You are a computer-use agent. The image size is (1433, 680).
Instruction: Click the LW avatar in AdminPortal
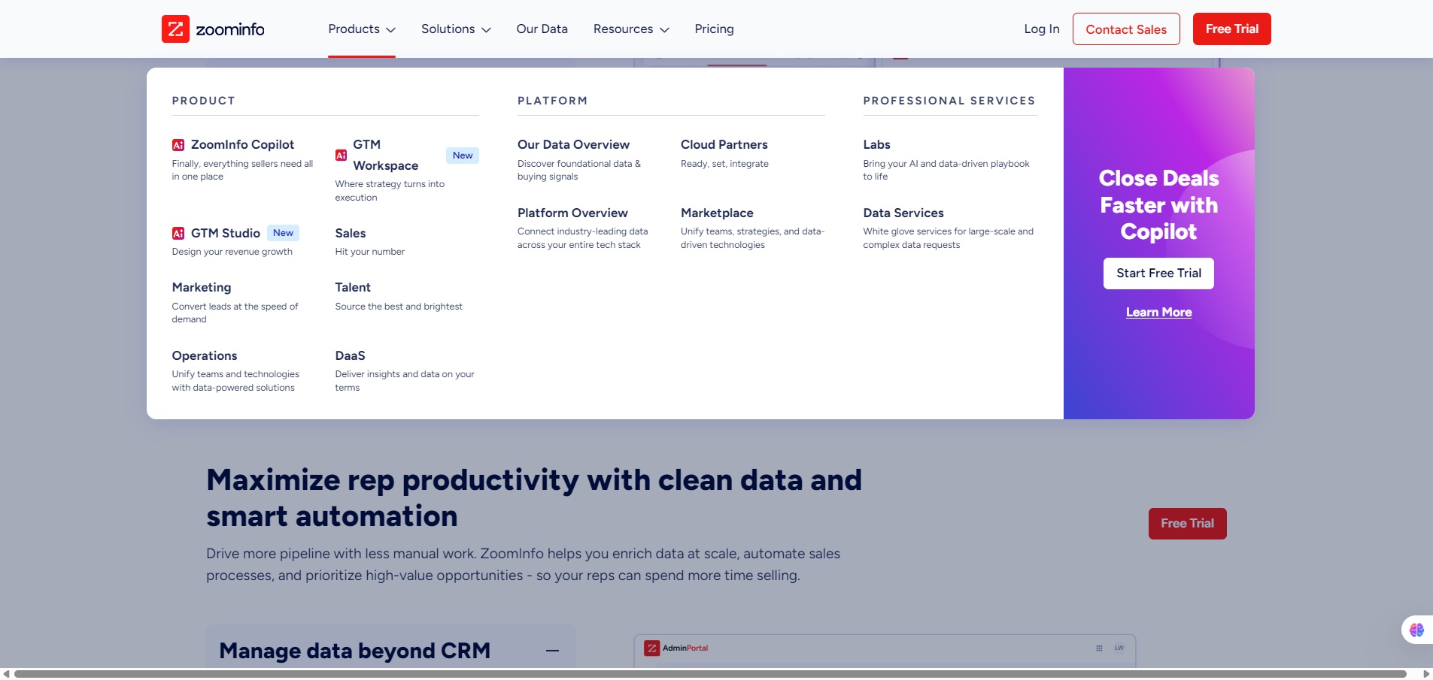point(1119,648)
